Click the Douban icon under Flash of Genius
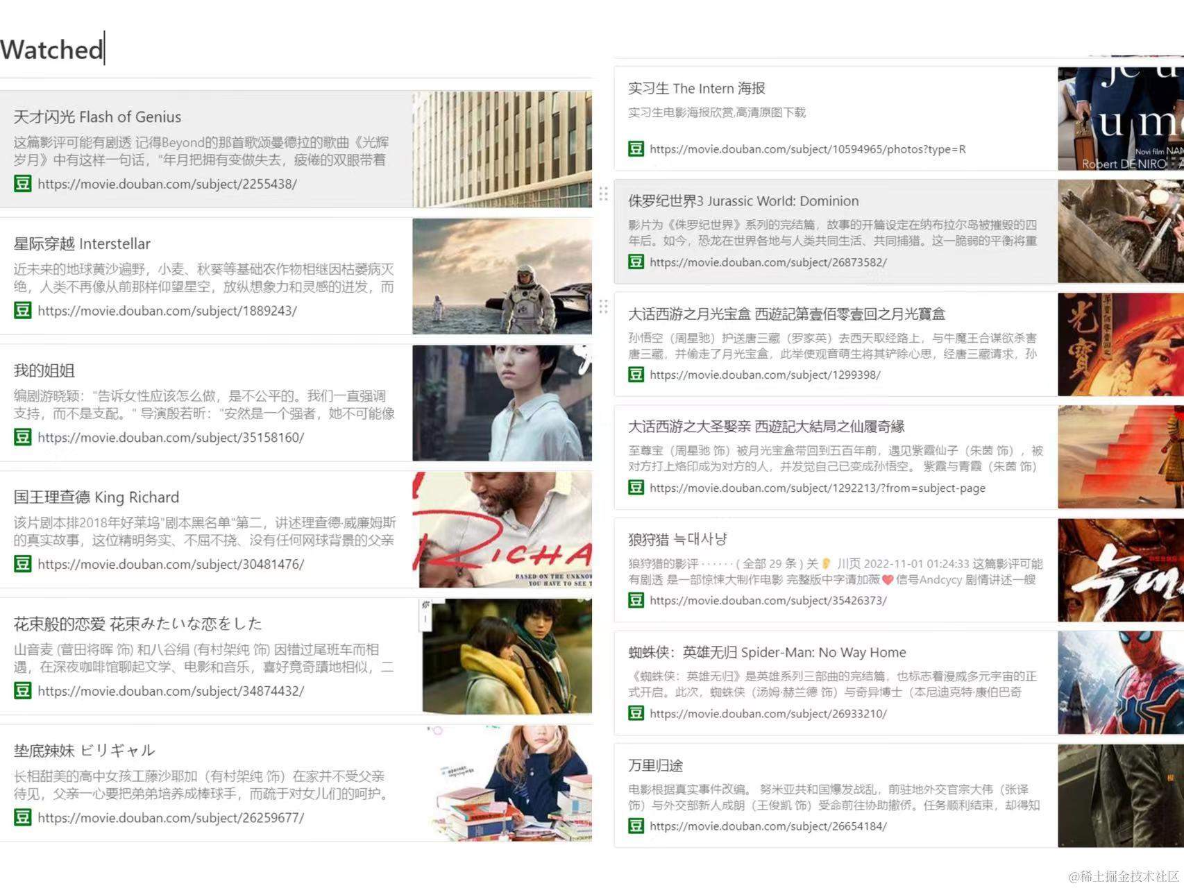The width and height of the screenshot is (1184, 888). click(x=23, y=184)
